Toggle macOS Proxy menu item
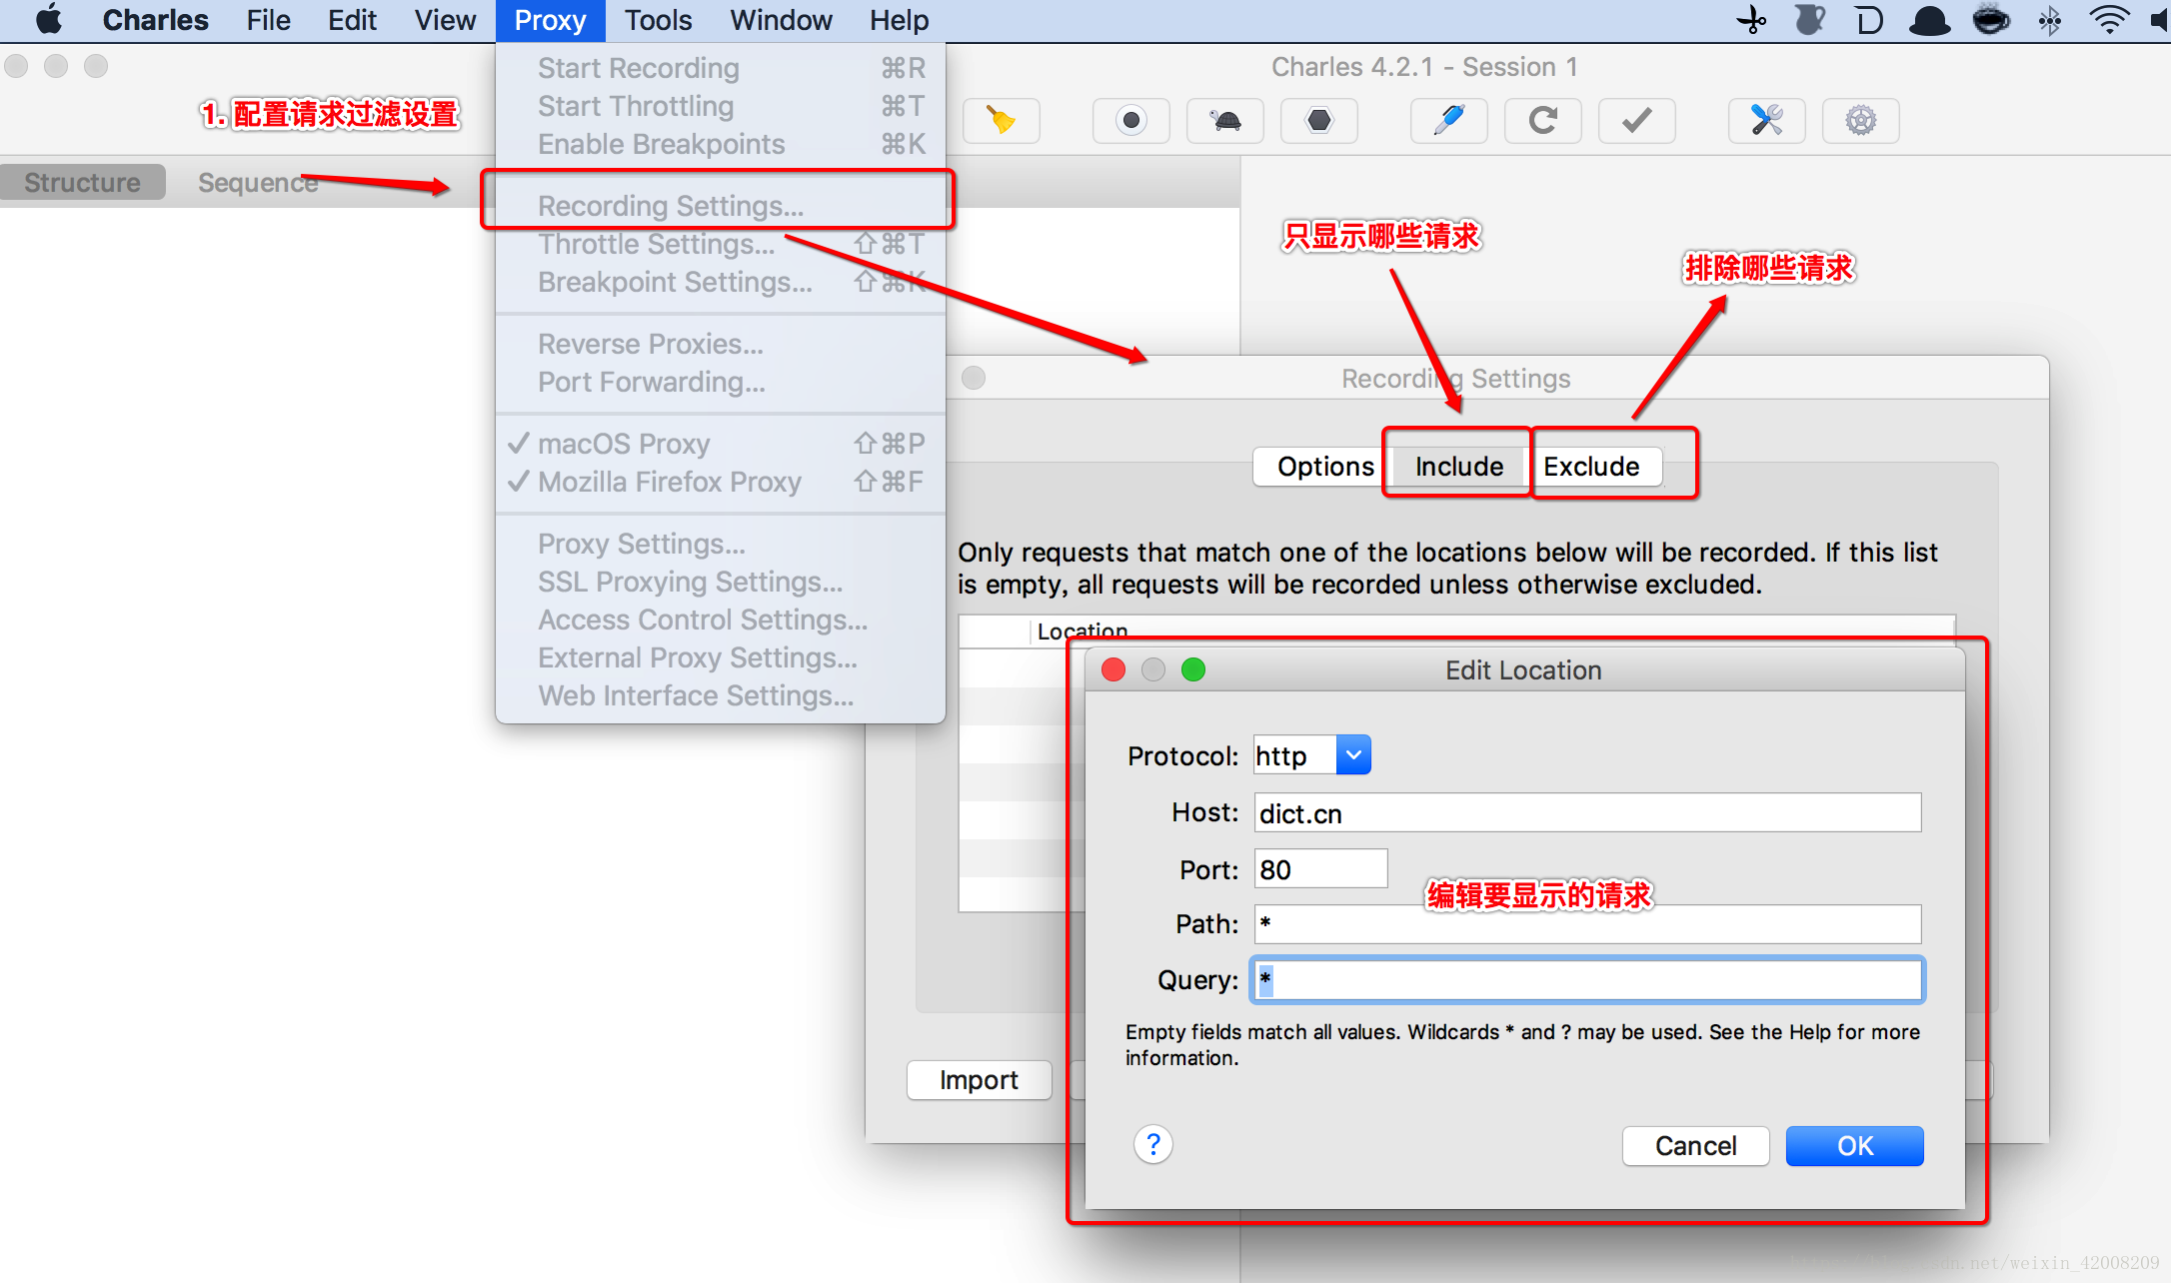The height and width of the screenshot is (1283, 2171). tap(720, 443)
